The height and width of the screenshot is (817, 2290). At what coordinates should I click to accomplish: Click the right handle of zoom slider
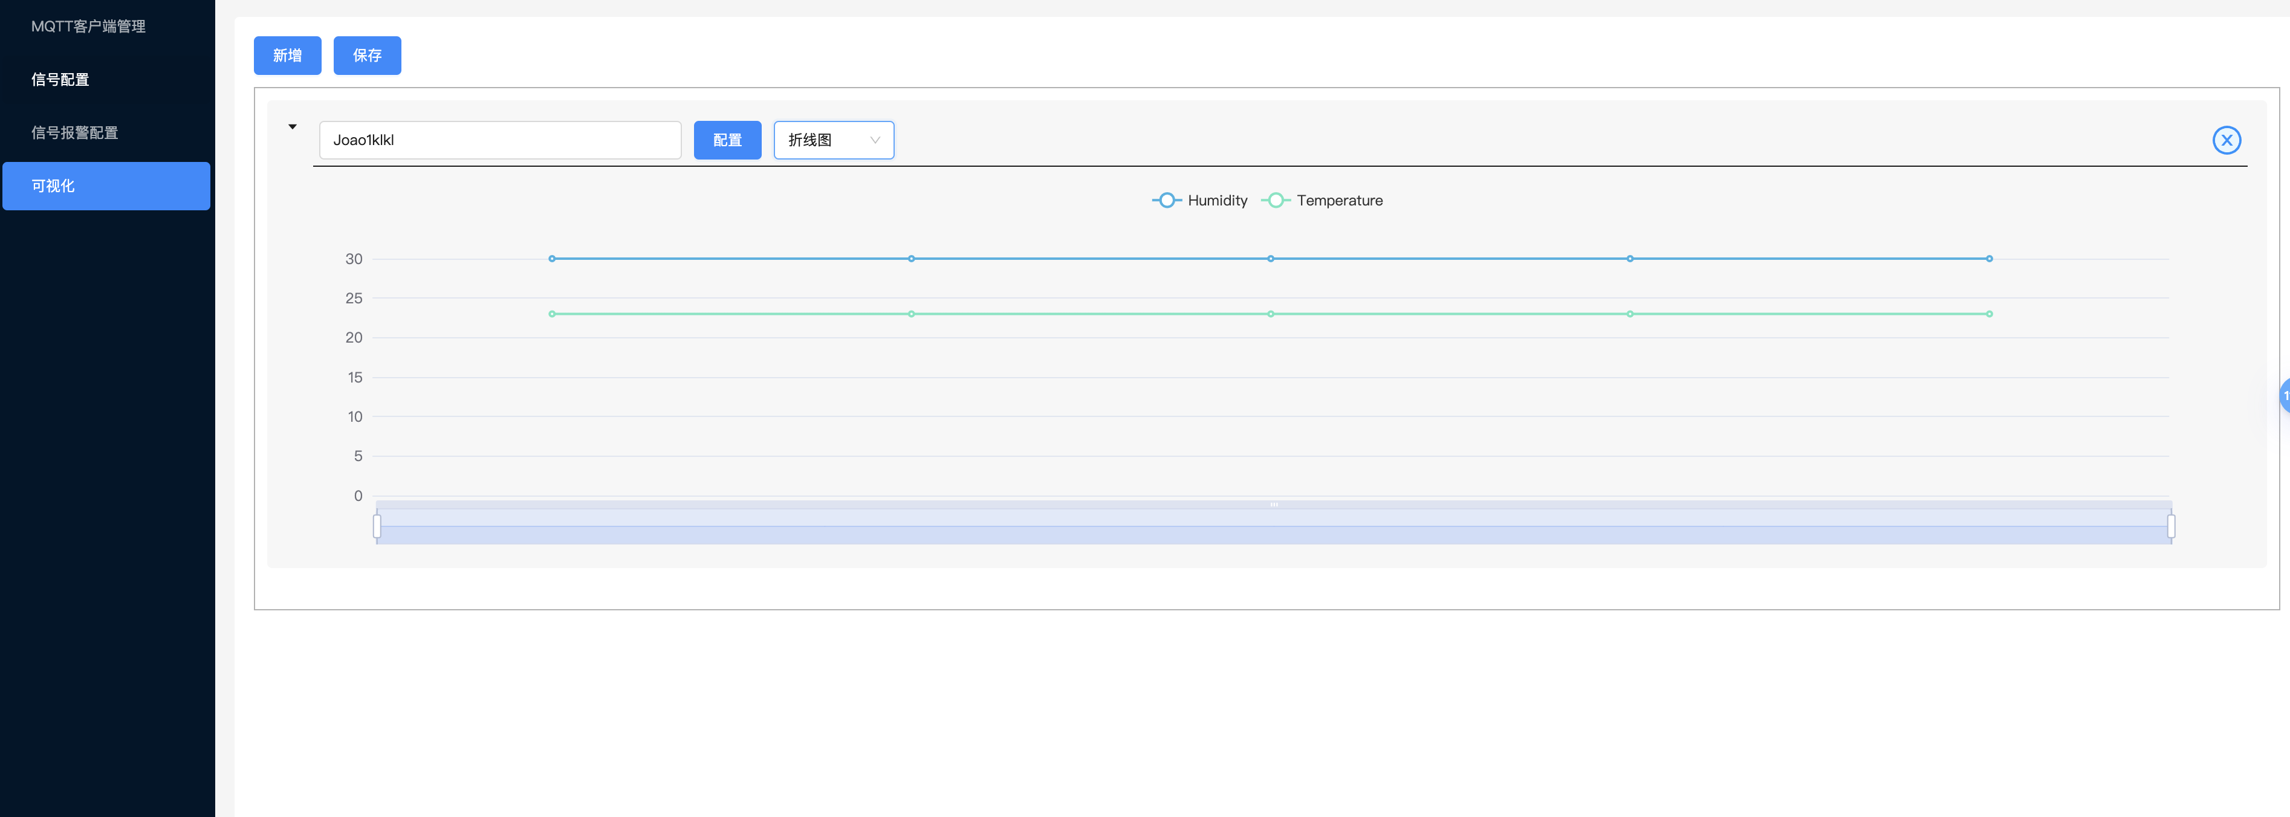pos(2171,526)
